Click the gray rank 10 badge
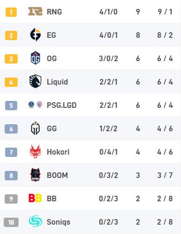181x234 pixels. pos(11,222)
